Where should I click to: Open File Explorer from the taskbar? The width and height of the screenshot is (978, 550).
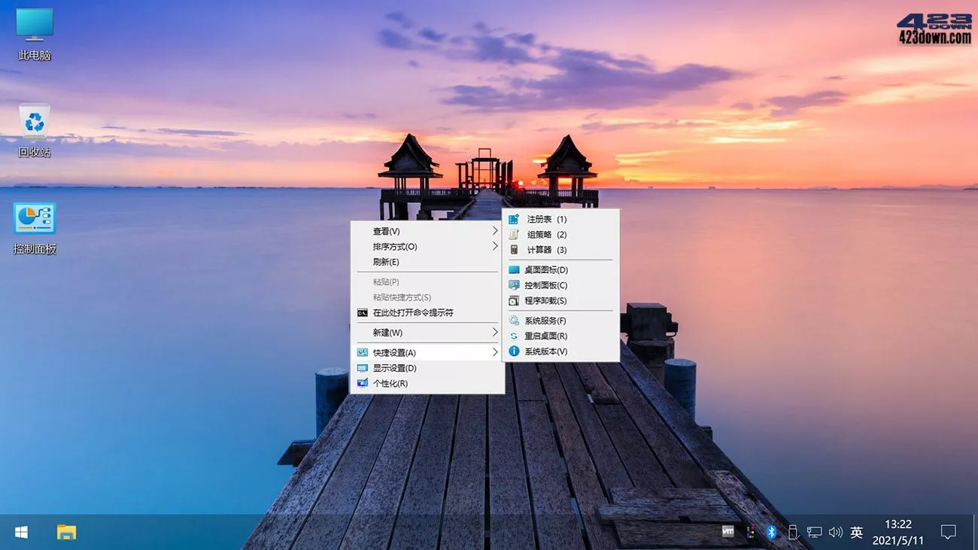click(x=65, y=532)
